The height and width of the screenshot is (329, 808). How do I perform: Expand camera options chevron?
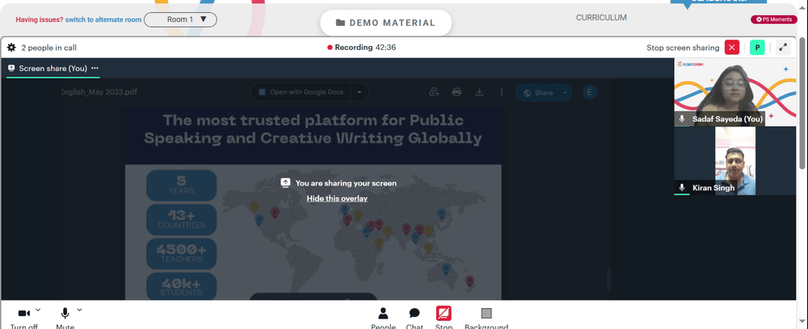coord(38,310)
